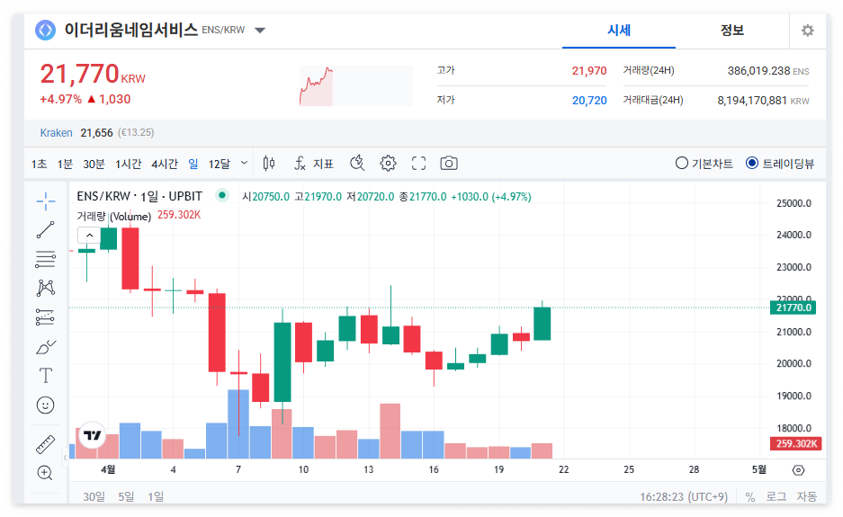Open the Kraken price link
Image resolution: width=843 pixels, height=517 pixels.
[x=56, y=133]
